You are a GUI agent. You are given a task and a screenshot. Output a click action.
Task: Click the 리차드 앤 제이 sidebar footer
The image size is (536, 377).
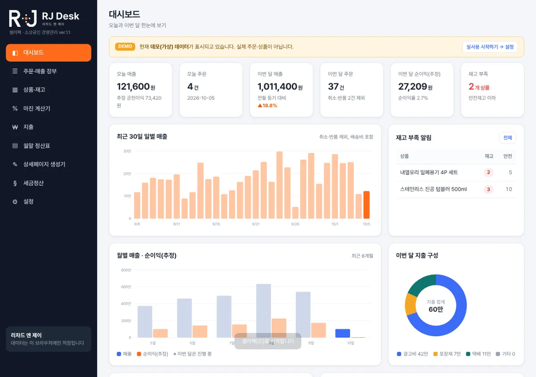click(x=48, y=339)
